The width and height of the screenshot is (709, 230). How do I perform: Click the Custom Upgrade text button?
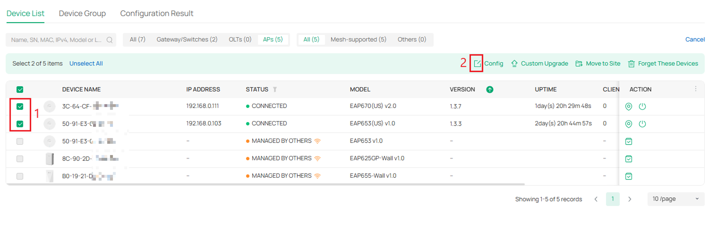(x=545, y=63)
